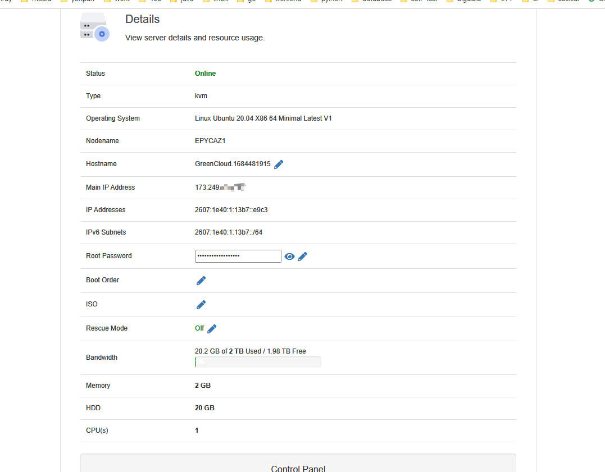Select the 'Online' status value
The image size is (605, 472).
coord(205,74)
